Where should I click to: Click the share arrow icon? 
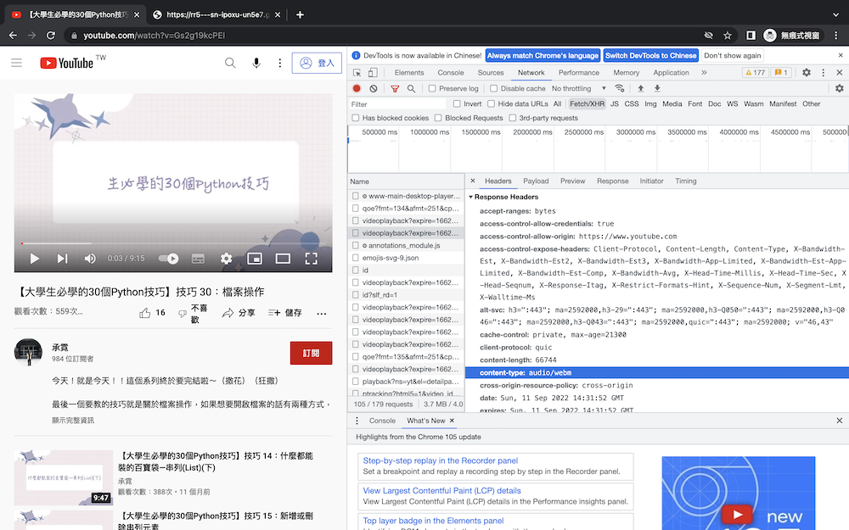(x=228, y=313)
